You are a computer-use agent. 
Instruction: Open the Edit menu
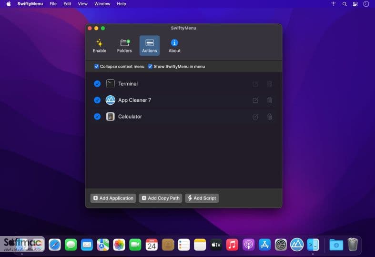coord(67,4)
